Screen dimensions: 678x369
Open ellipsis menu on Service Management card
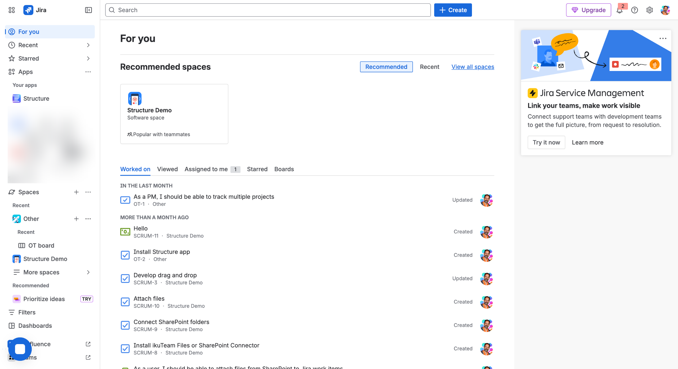click(x=663, y=38)
